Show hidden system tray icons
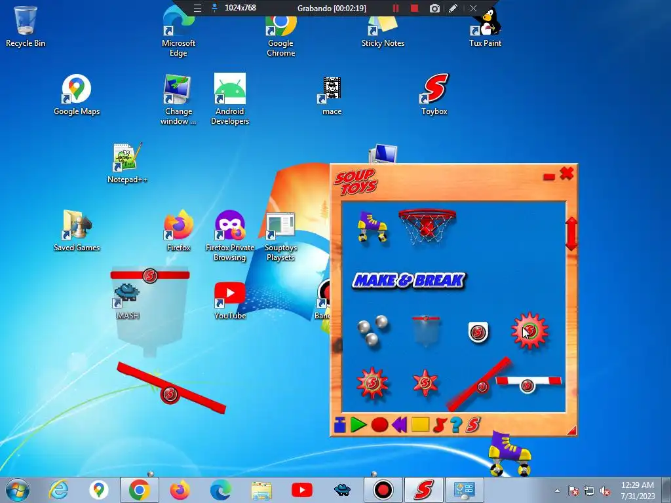This screenshot has width=671, height=503. (557, 491)
